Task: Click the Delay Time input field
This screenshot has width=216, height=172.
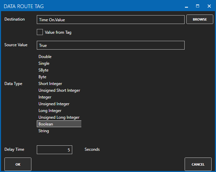Action: (x=54, y=150)
